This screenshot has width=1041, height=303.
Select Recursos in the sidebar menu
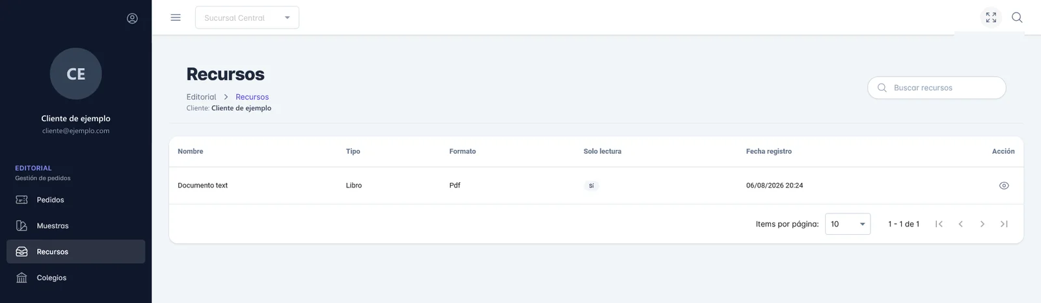click(75, 252)
